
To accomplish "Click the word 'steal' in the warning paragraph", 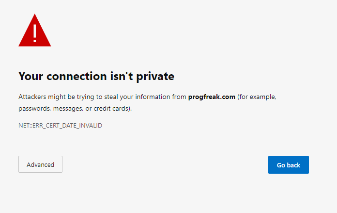I will (111, 97).
